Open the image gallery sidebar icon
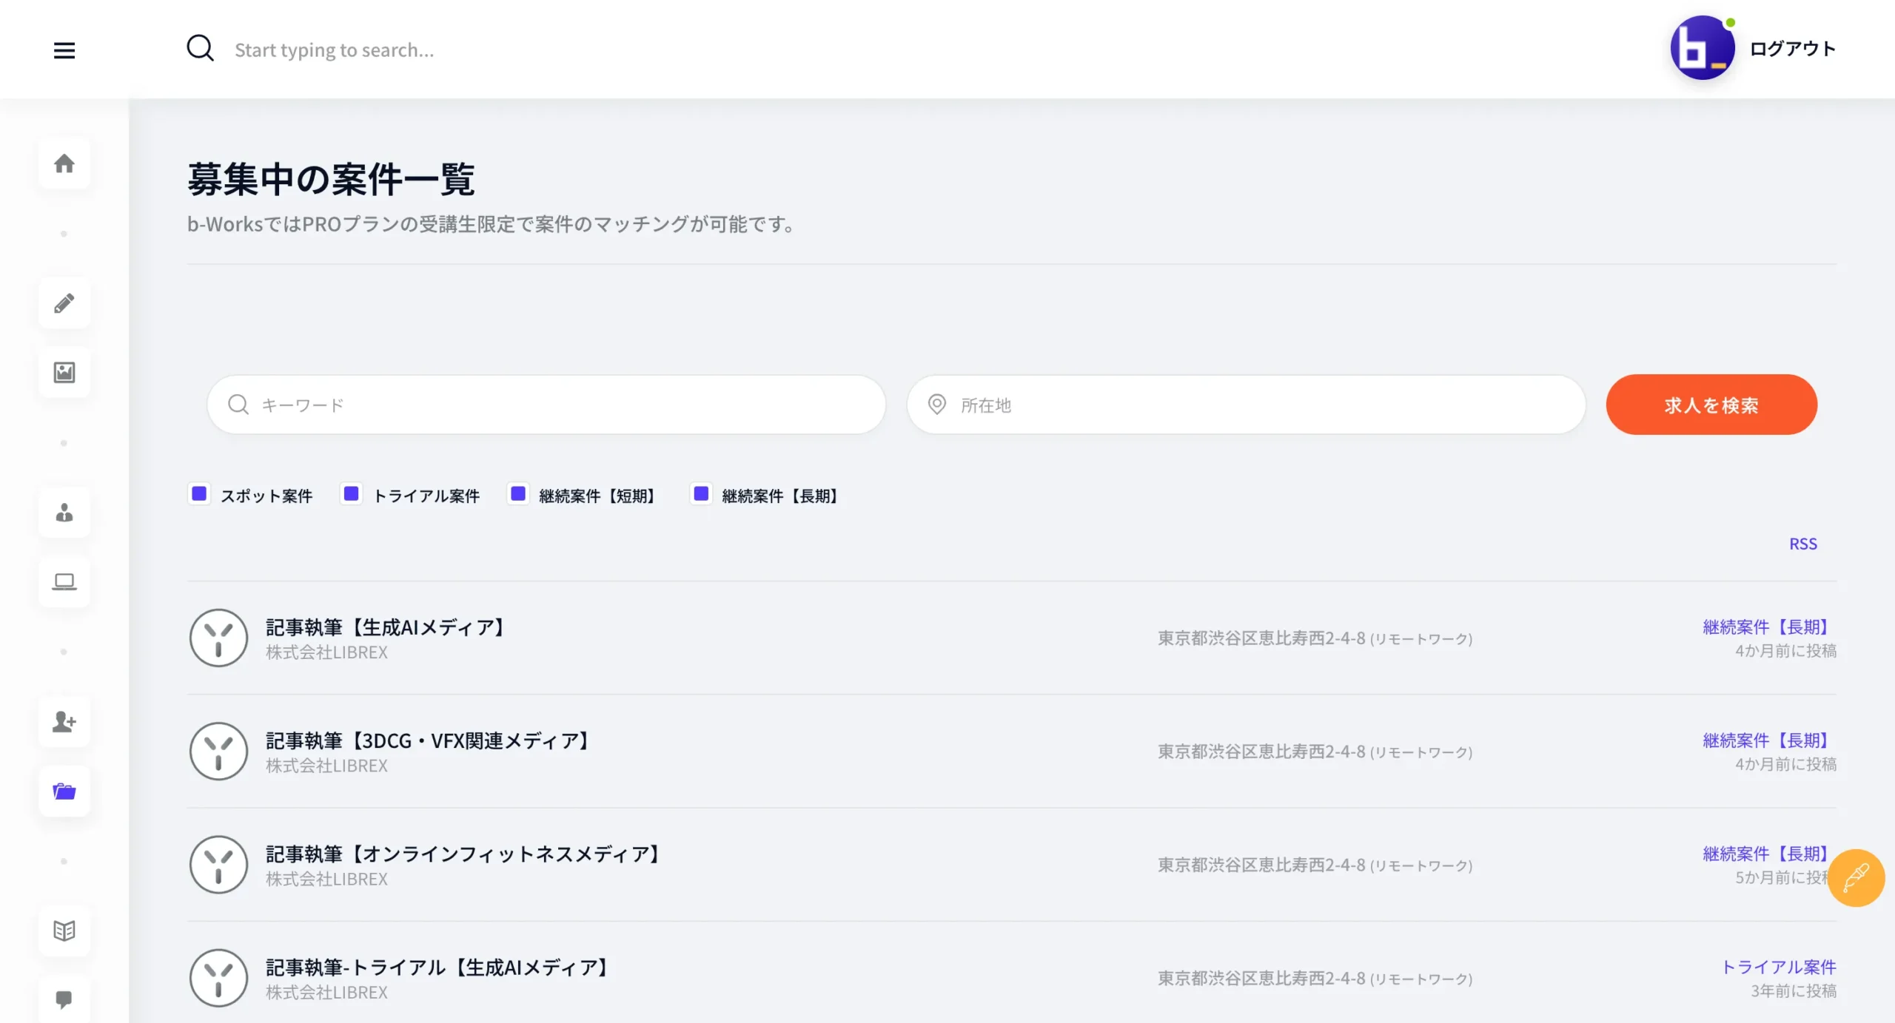 tap(64, 372)
